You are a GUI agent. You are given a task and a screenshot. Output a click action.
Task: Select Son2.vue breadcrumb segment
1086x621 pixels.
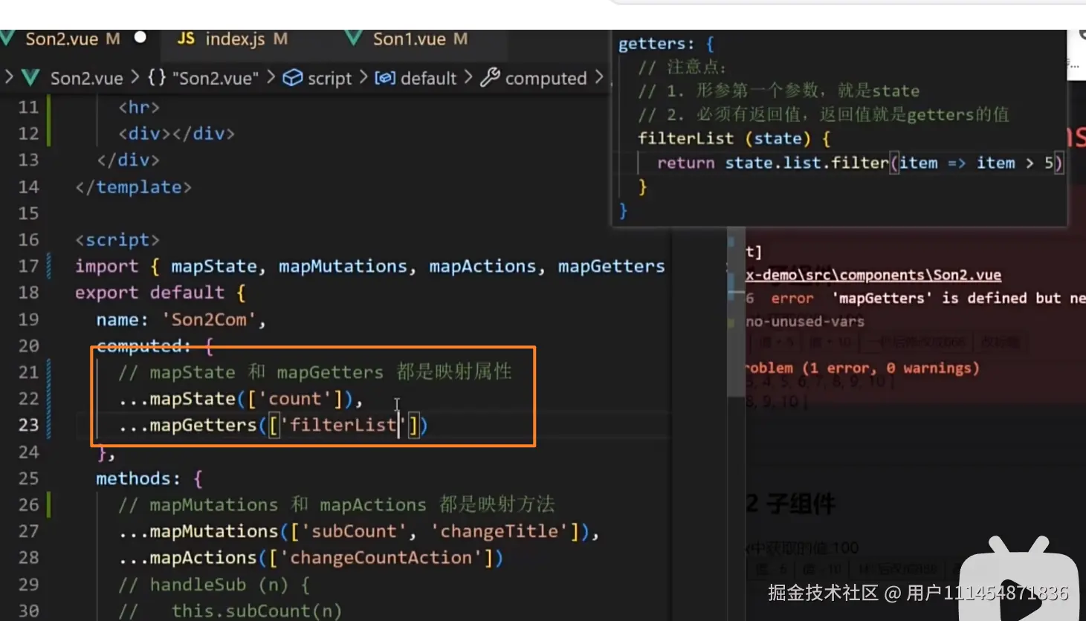pyautogui.click(x=86, y=78)
